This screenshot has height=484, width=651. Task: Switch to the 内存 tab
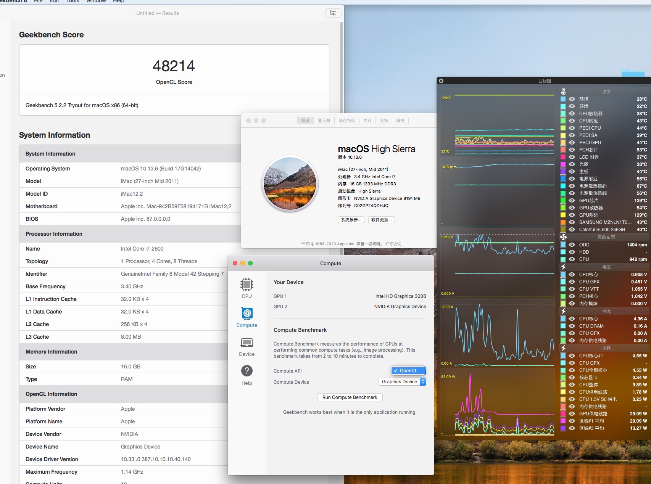pos(367,121)
